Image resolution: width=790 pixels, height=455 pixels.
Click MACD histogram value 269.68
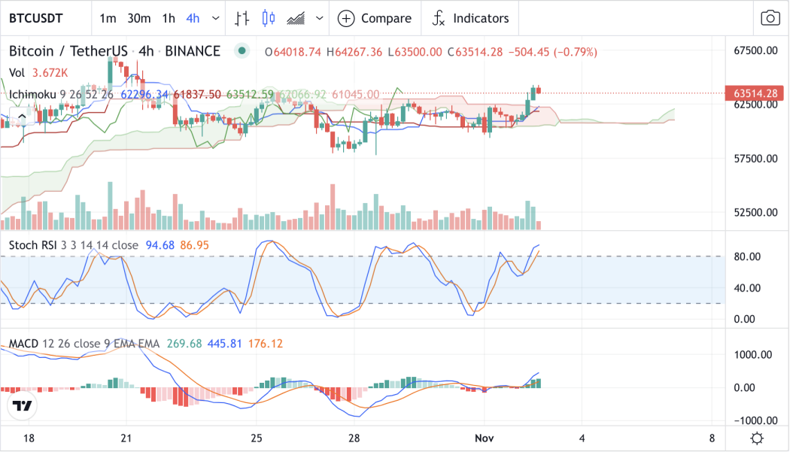(184, 344)
